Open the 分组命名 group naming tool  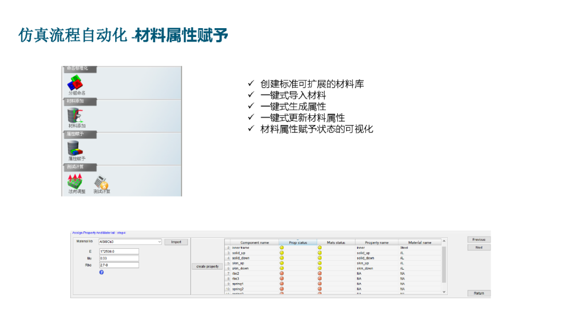pyautogui.click(x=76, y=86)
